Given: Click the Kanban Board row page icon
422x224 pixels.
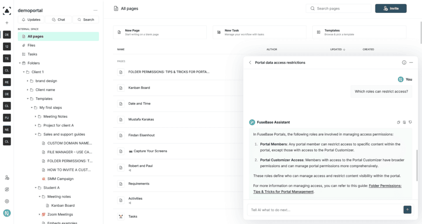Looking at the screenshot, I should coord(121,88).
